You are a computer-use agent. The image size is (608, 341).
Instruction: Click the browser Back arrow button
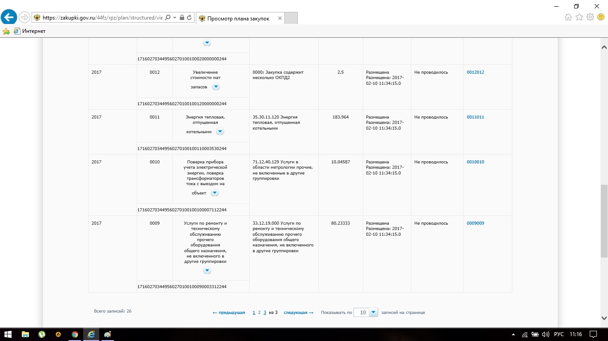pyautogui.click(x=9, y=18)
